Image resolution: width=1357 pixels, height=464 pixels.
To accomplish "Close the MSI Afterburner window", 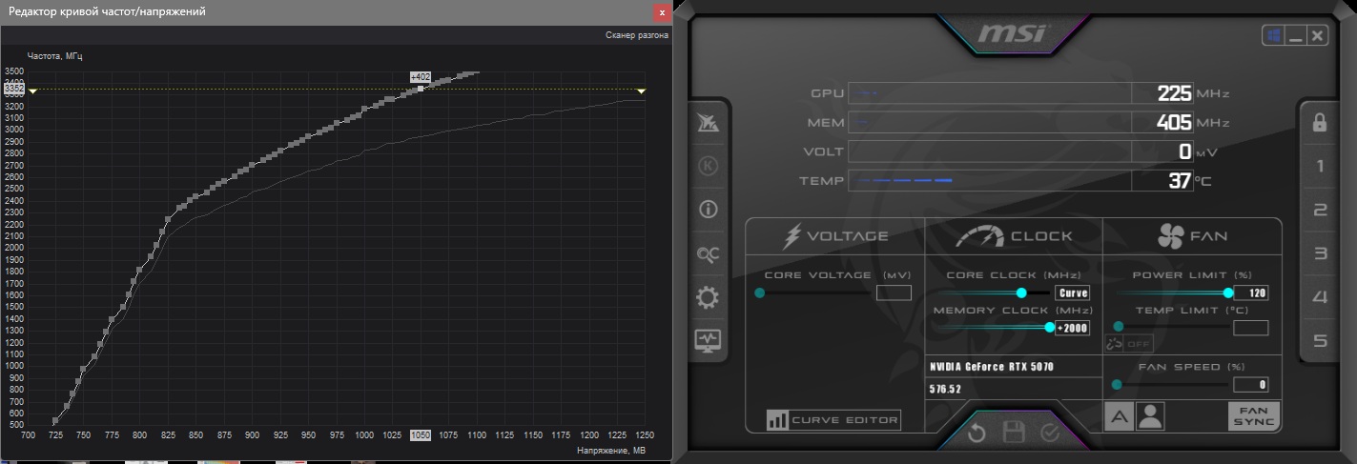I will [1317, 36].
